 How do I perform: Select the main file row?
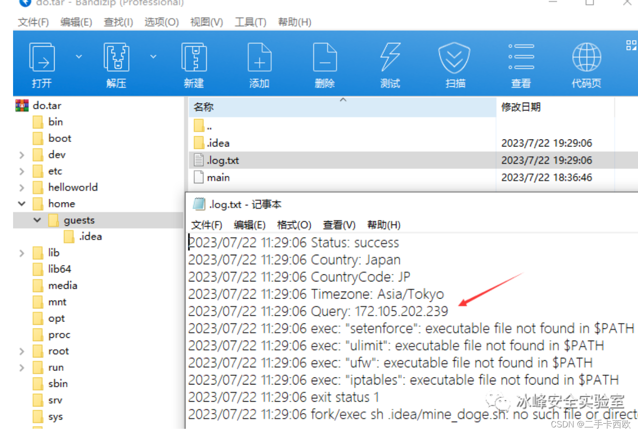coord(342,177)
